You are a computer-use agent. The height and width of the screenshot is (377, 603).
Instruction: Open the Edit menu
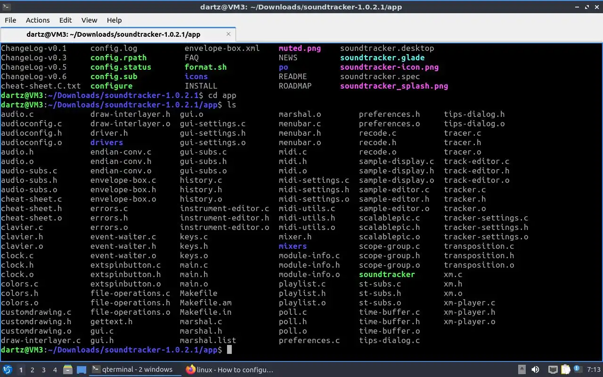[65, 20]
